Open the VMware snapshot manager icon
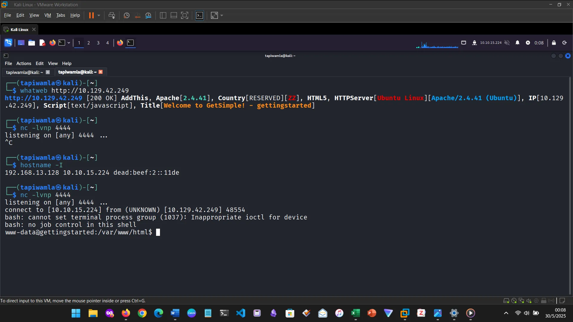This screenshot has height=322, width=573. pos(148,15)
